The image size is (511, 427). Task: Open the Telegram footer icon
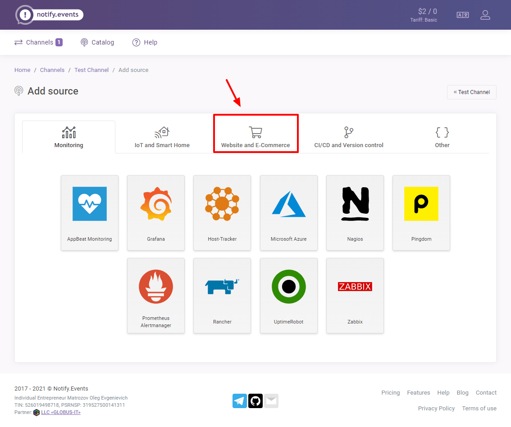tap(240, 400)
